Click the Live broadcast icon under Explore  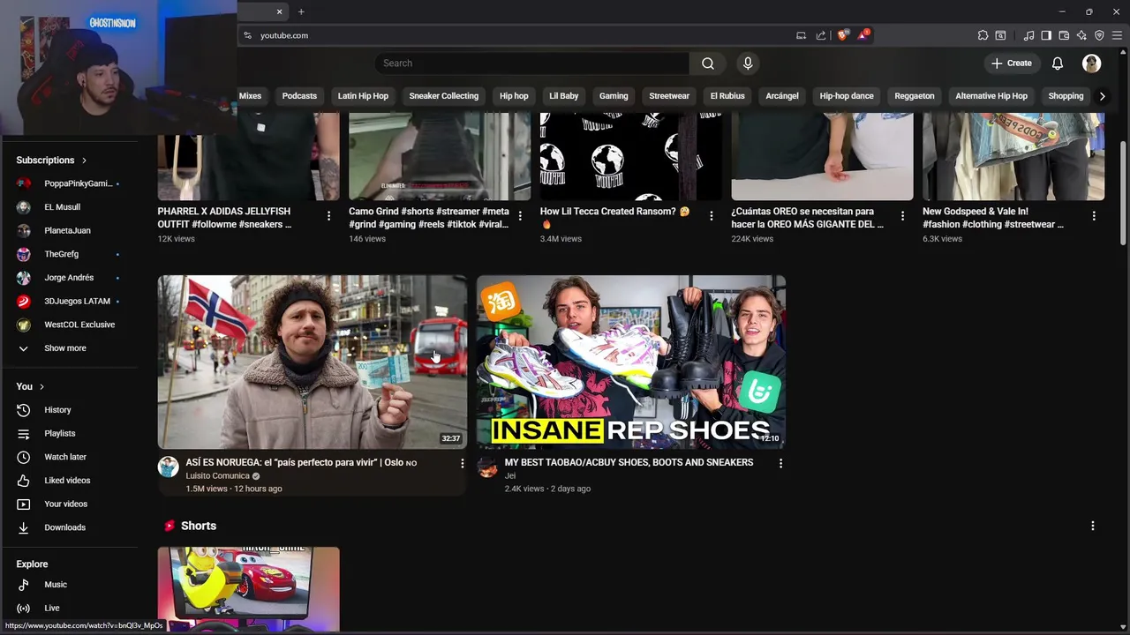coord(24,608)
